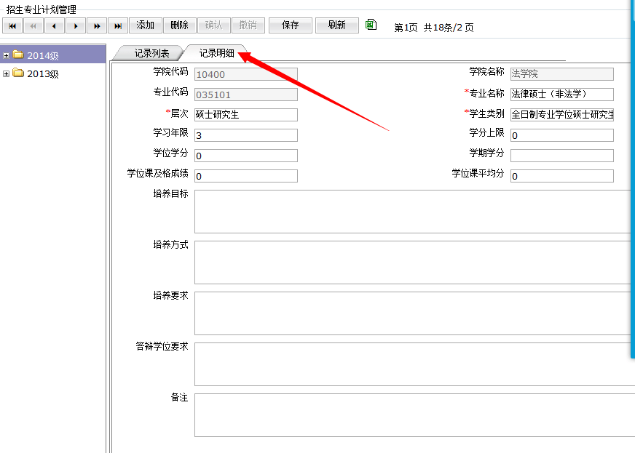The height and width of the screenshot is (453, 635).
Task: Switch to the 记录列表 tab
Action: 151,53
